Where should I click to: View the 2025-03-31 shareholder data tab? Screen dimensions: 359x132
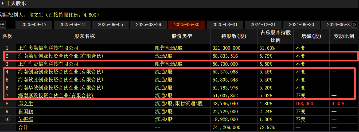click(x=225, y=25)
